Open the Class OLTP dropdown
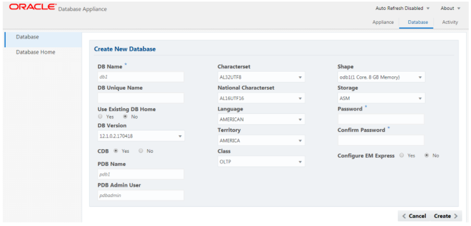 click(x=261, y=162)
